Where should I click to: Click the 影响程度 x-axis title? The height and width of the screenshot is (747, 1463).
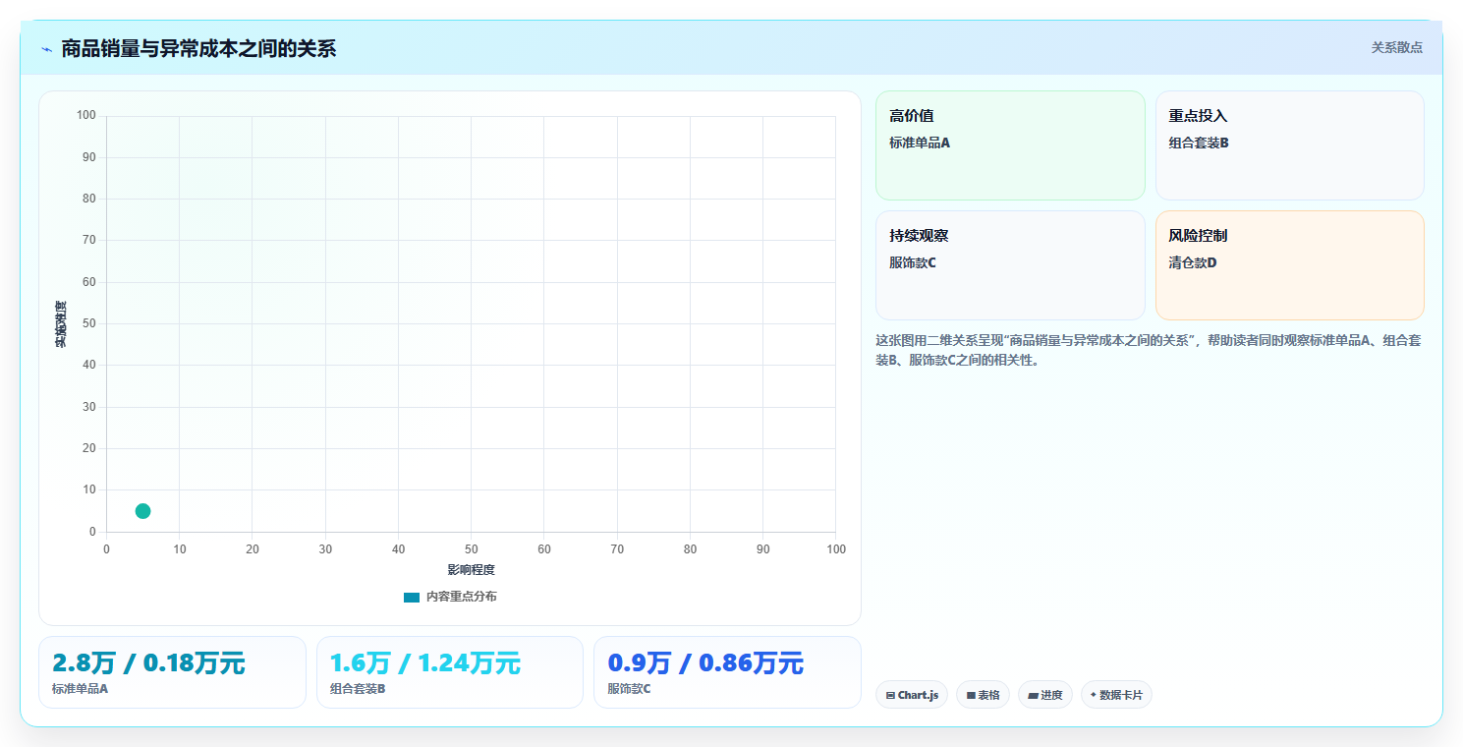click(x=471, y=570)
